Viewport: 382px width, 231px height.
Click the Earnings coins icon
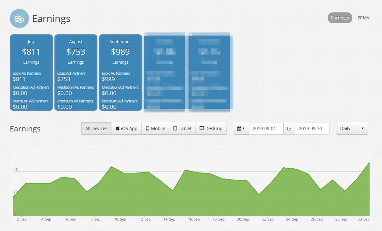(19, 18)
